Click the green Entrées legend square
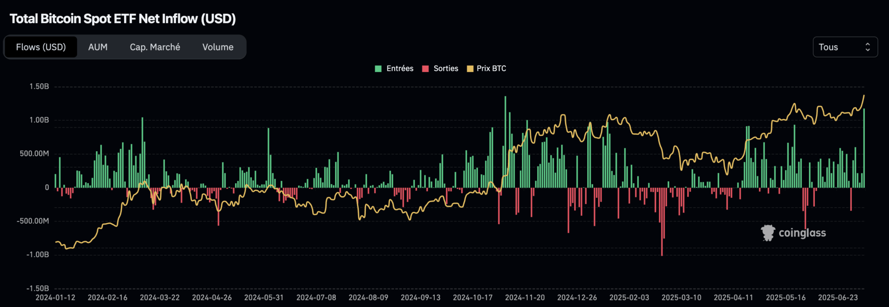This screenshot has height=307, width=889. 378,69
